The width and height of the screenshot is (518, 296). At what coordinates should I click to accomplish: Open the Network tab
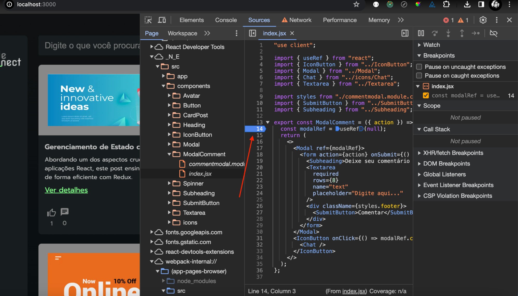click(x=297, y=20)
